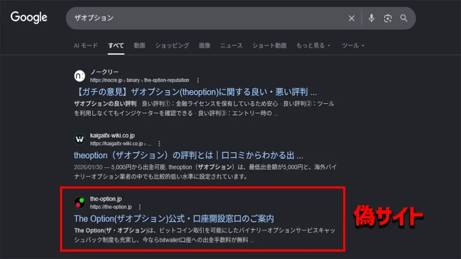
Task: Click the ノークリー site name
Action: (104, 72)
